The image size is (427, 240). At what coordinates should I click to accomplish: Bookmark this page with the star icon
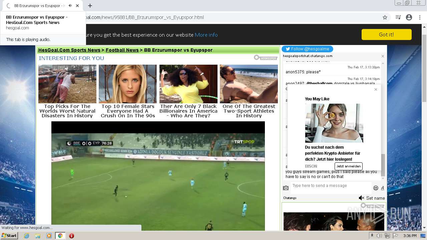[385, 17]
